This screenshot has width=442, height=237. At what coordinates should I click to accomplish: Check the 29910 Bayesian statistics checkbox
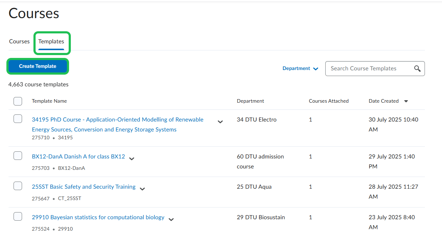coord(18,216)
